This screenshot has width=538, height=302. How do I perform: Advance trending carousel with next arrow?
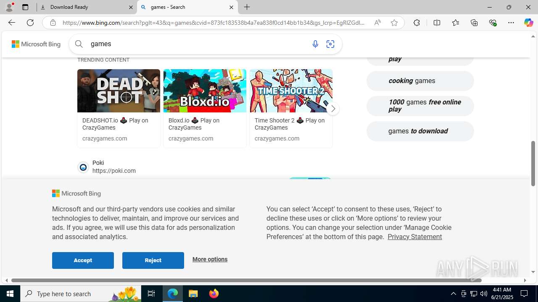click(333, 109)
